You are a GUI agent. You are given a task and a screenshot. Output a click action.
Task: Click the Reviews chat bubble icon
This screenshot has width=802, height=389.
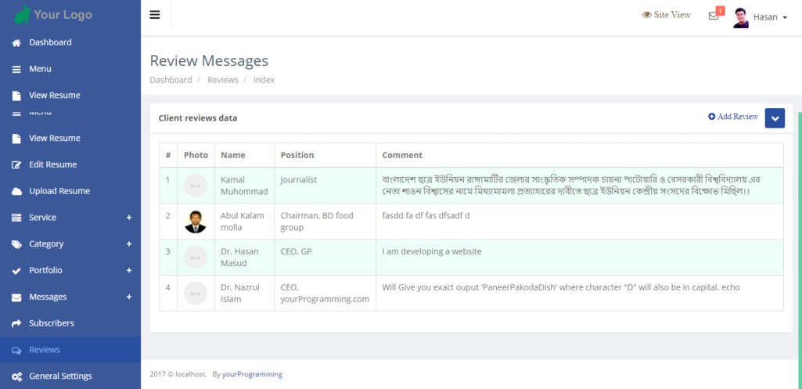click(x=16, y=350)
